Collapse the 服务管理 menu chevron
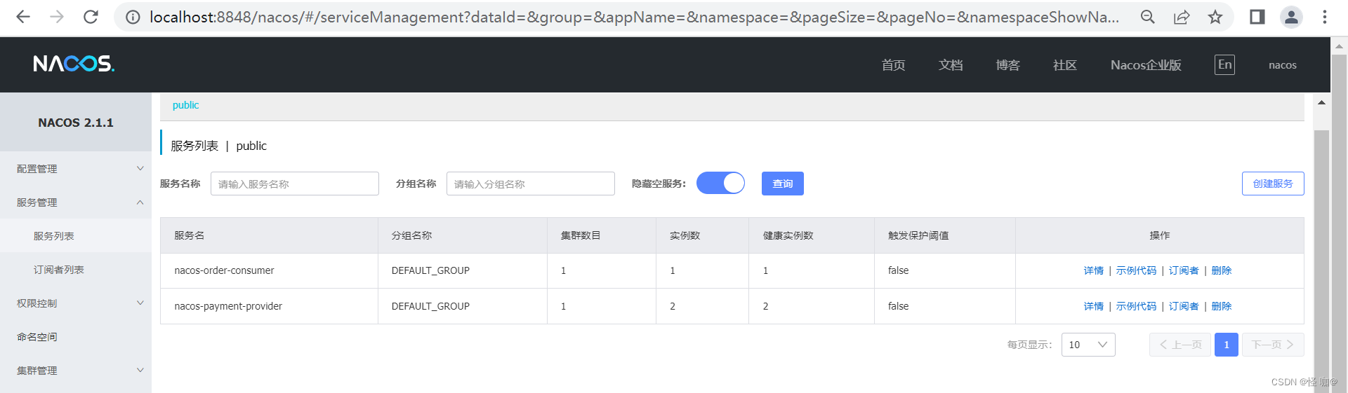1348x393 pixels. tap(140, 202)
